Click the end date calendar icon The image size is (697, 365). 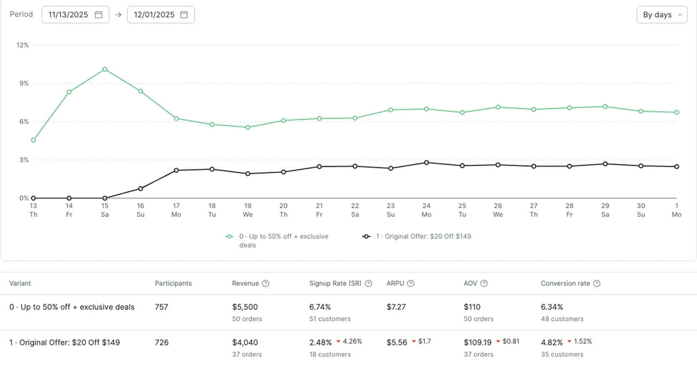(x=184, y=15)
